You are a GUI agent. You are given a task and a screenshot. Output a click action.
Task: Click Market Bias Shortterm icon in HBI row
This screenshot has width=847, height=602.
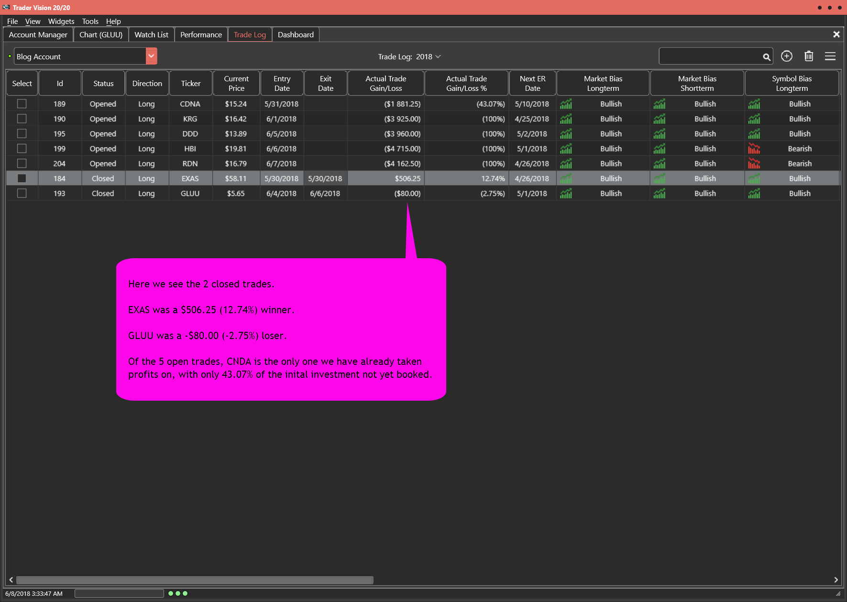click(660, 149)
